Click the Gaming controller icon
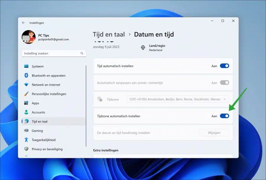266x180 pixels. (26, 131)
